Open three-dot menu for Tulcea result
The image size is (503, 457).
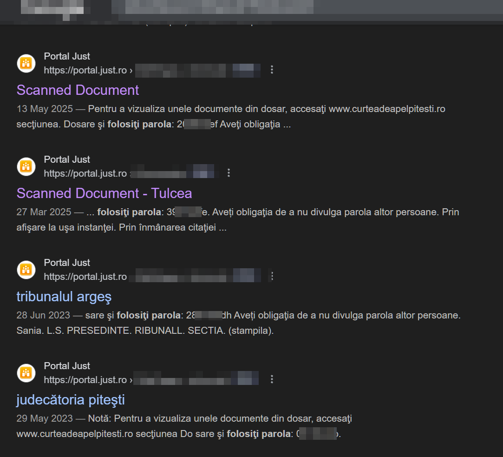tap(229, 173)
